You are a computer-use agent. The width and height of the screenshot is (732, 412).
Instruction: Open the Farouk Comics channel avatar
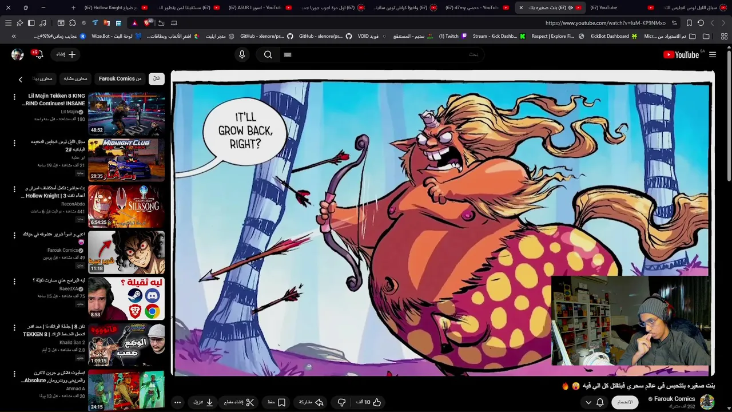(x=707, y=402)
